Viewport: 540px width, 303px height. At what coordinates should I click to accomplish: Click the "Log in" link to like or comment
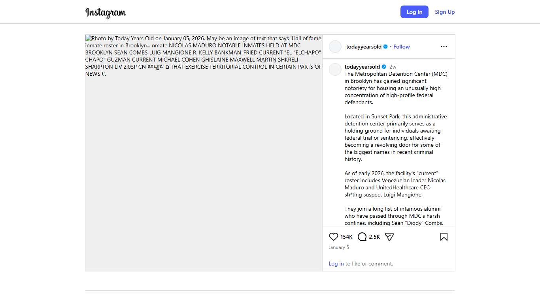[336, 264]
